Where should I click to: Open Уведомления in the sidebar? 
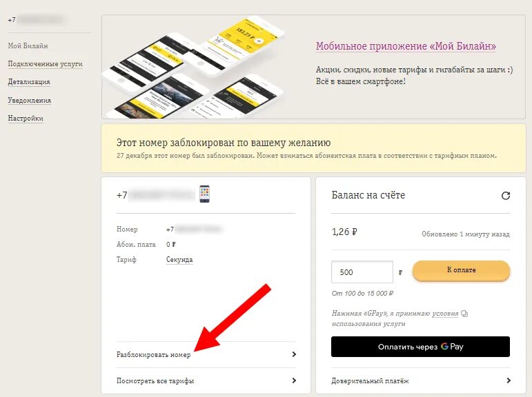tap(30, 101)
